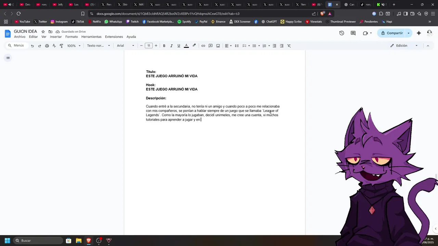Increase the paragraph indent
Viewport: 438px width, 246px height.
pyautogui.click(x=282, y=46)
